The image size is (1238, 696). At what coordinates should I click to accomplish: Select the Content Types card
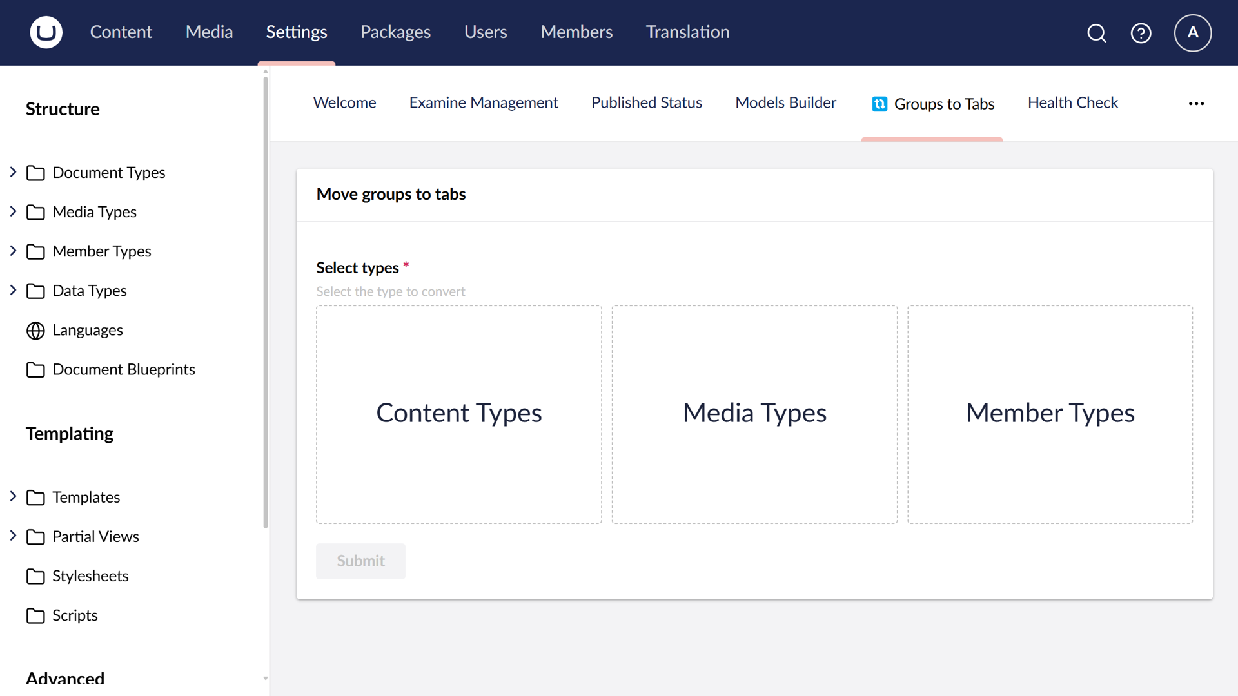pyautogui.click(x=458, y=413)
